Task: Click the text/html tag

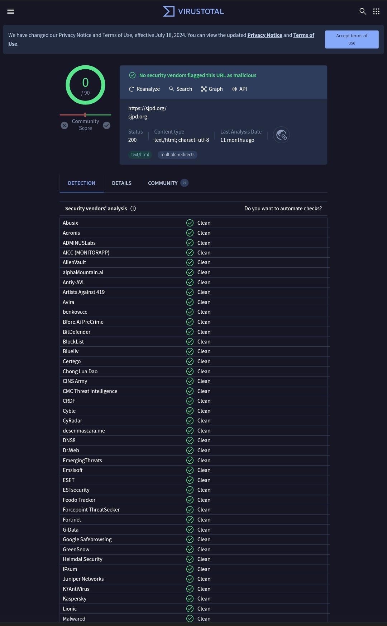Action: coord(140,155)
